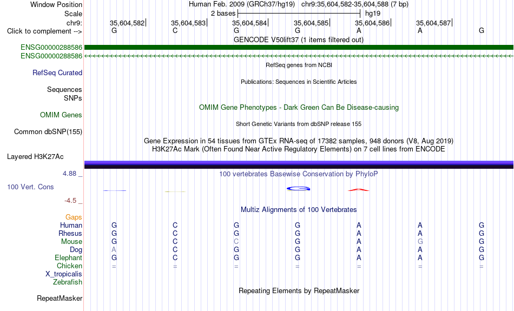The height and width of the screenshot is (311, 514).
Task: Click 'Short Genetic Variants from dbSNP' title
Action: (299, 124)
